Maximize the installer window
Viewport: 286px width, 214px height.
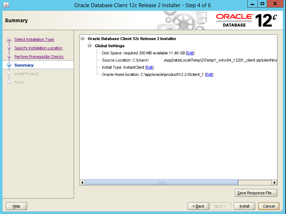tap(262, 4)
